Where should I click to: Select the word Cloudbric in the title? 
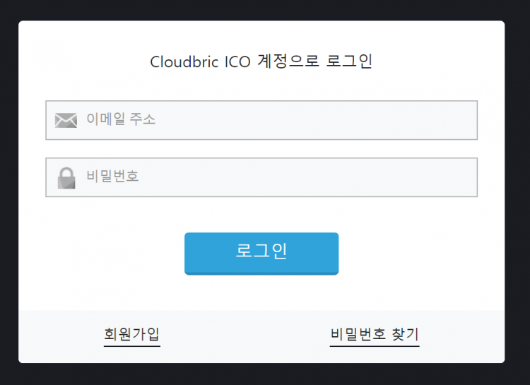click(x=184, y=62)
